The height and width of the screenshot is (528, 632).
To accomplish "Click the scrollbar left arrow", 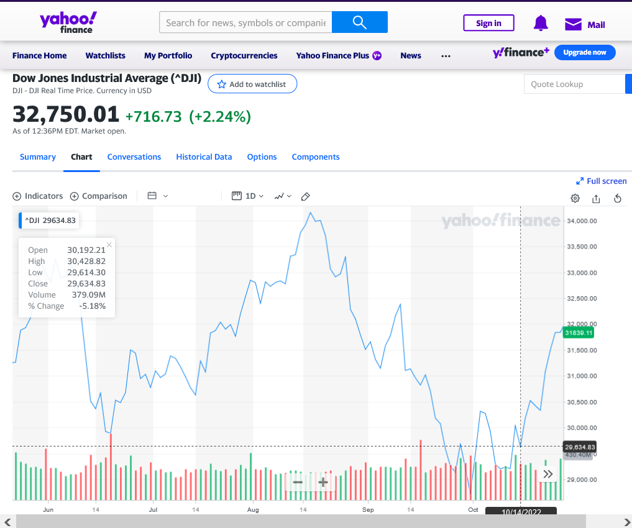I will [x=7, y=522].
